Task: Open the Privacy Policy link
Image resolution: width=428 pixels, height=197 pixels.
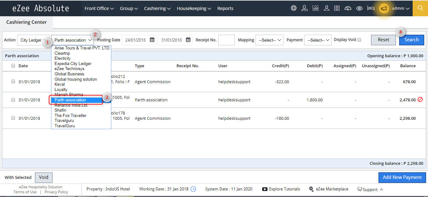Action: pyautogui.click(x=56, y=192)
